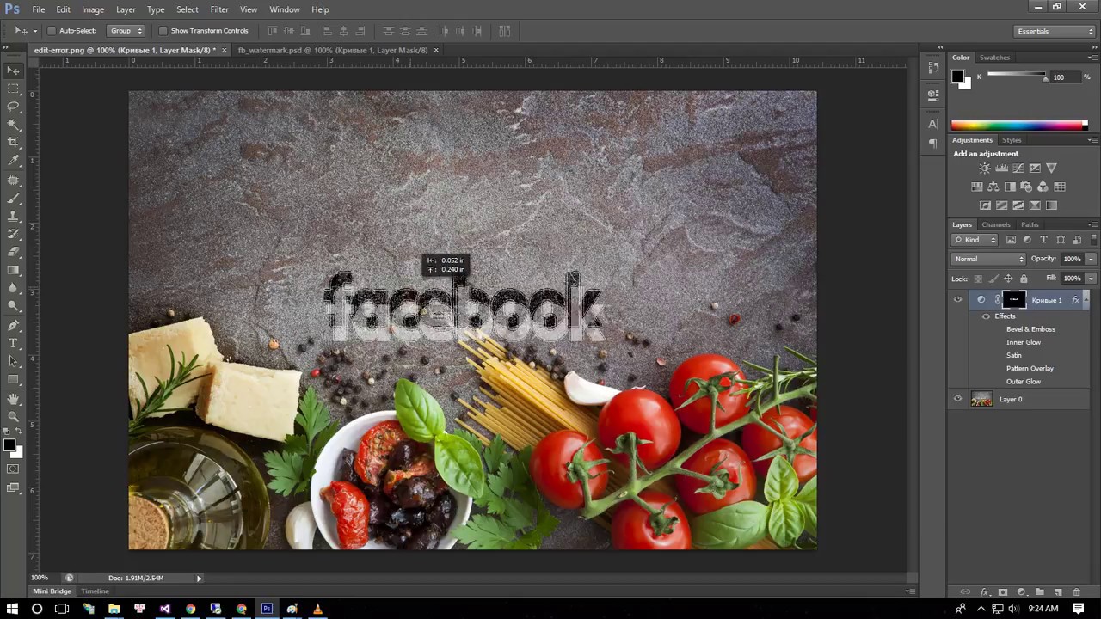Image resolution: width=1101 pixels, height=619 pixels.
Task: Select the Gradient tool
Action: click(14, 271)
